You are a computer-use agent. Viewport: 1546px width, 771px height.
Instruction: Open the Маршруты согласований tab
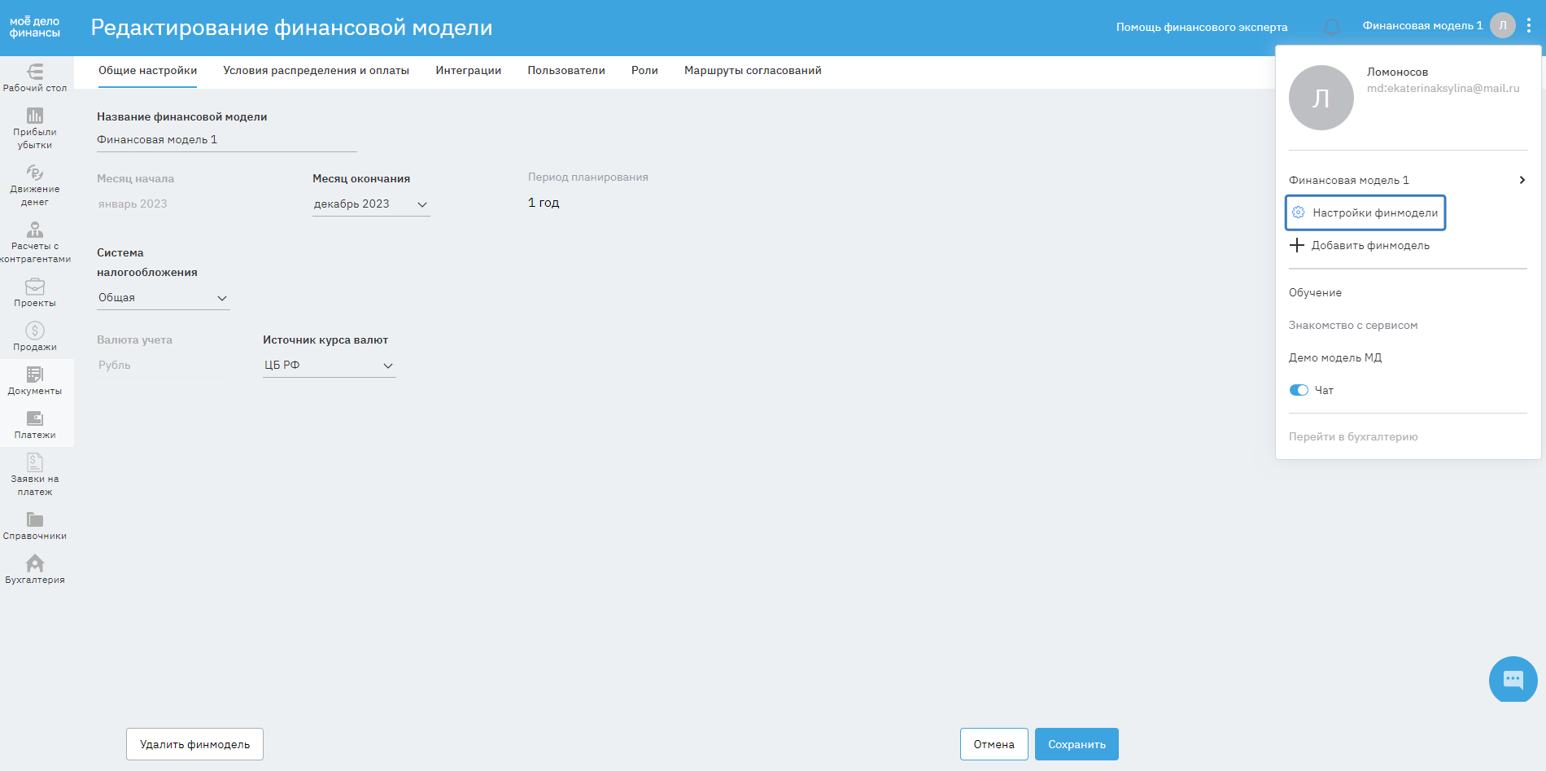(x=753, y=71)
